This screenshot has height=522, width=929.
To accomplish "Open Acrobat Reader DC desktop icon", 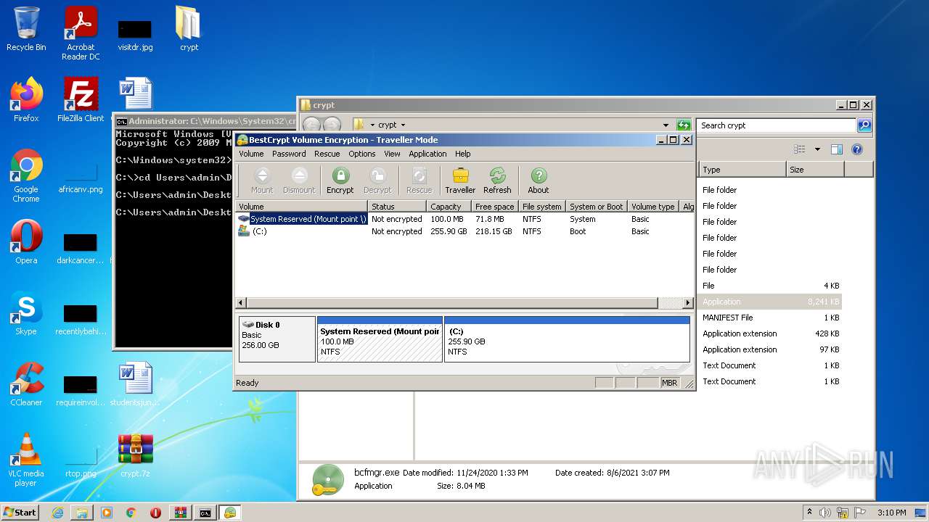I will coord(81,33).
